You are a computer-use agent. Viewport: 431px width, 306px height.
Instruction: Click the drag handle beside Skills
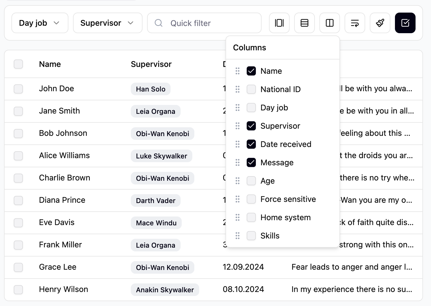(238, 236)
